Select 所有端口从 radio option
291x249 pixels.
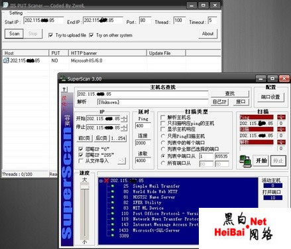pyautogui.click(x=163, y=163)
